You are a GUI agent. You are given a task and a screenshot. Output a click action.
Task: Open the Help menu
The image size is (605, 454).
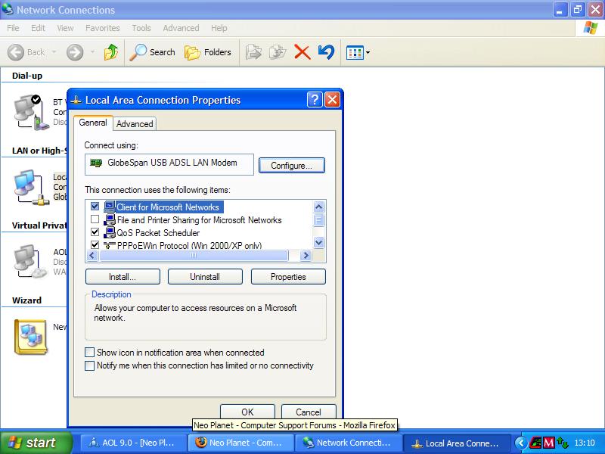point(219,28)
